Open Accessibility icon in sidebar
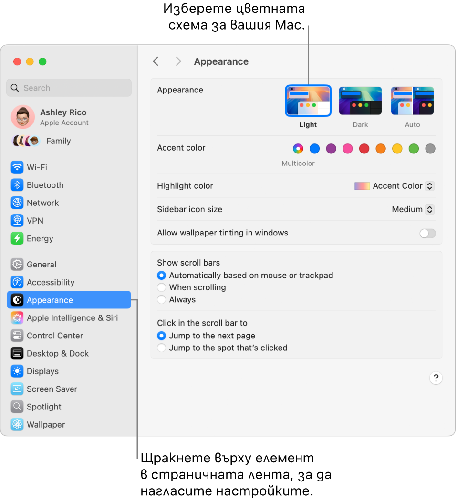The width and height of the screenshot is (457, 501). point(17,282)
